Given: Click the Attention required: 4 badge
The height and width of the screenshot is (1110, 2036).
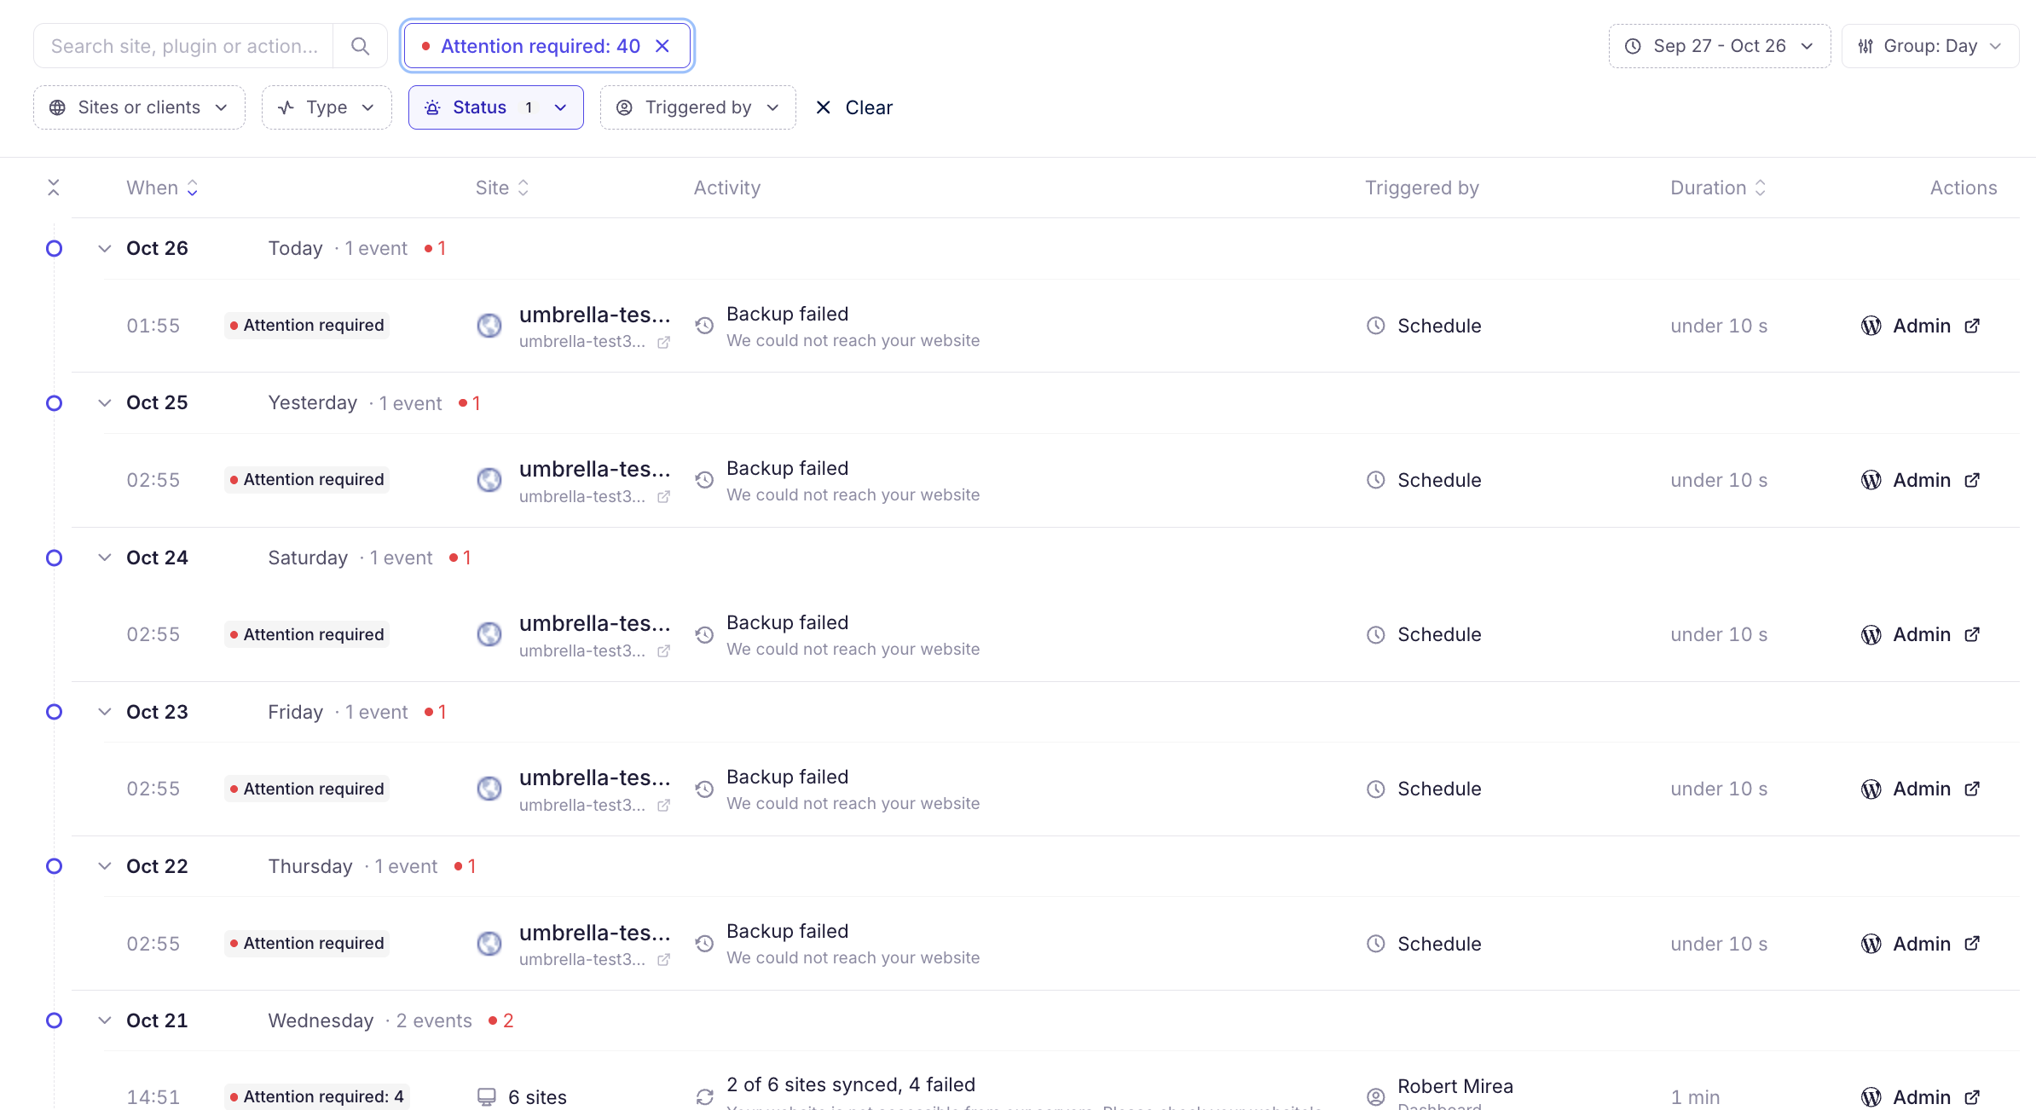Looking at the screenshot, I should [317, 1097].
